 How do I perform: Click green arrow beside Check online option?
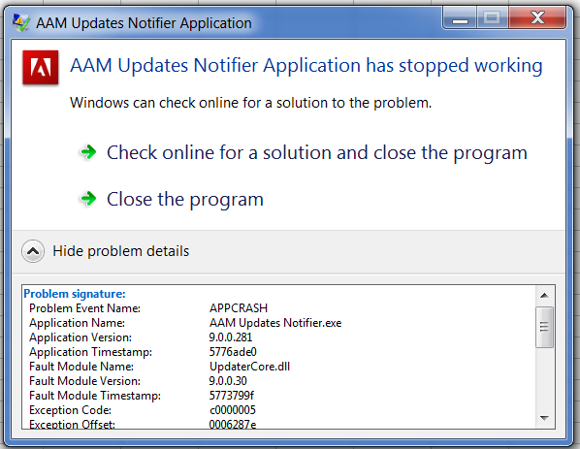click(x=88, y=152)
